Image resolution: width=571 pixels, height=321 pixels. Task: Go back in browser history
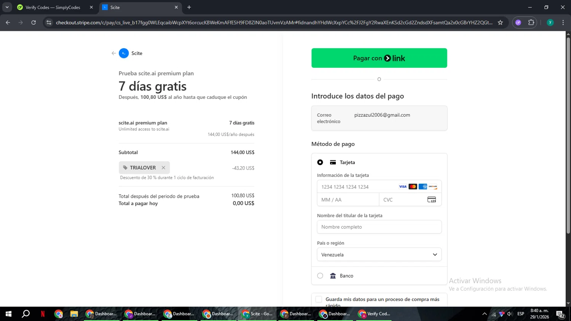(x=8, y=22)
